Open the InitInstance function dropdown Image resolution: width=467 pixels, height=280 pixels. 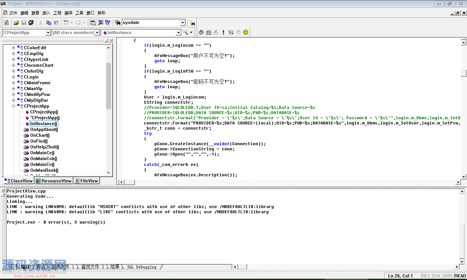coord(178,33)
